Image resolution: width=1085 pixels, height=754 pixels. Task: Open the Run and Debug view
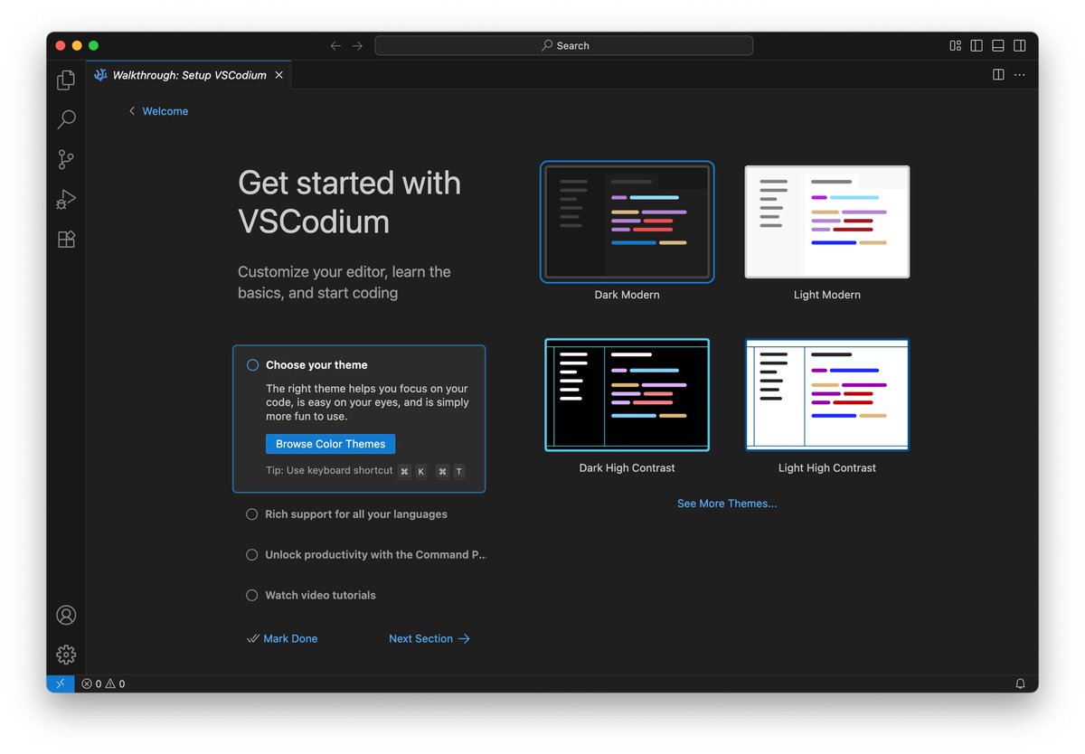[66, 199]
